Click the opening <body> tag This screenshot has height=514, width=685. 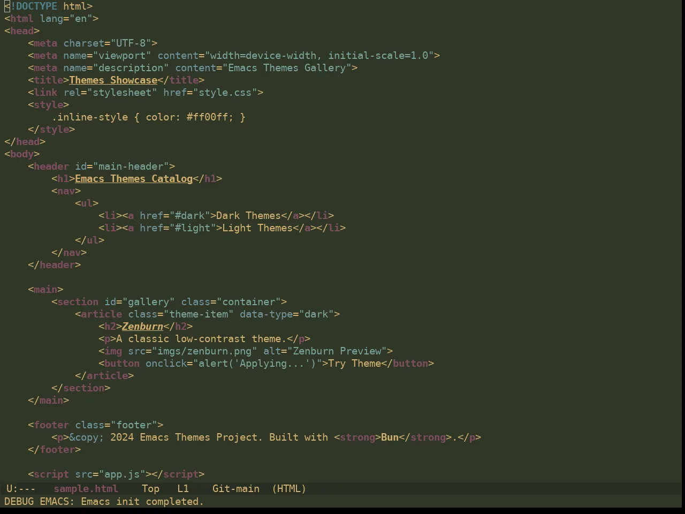point(22,154)
